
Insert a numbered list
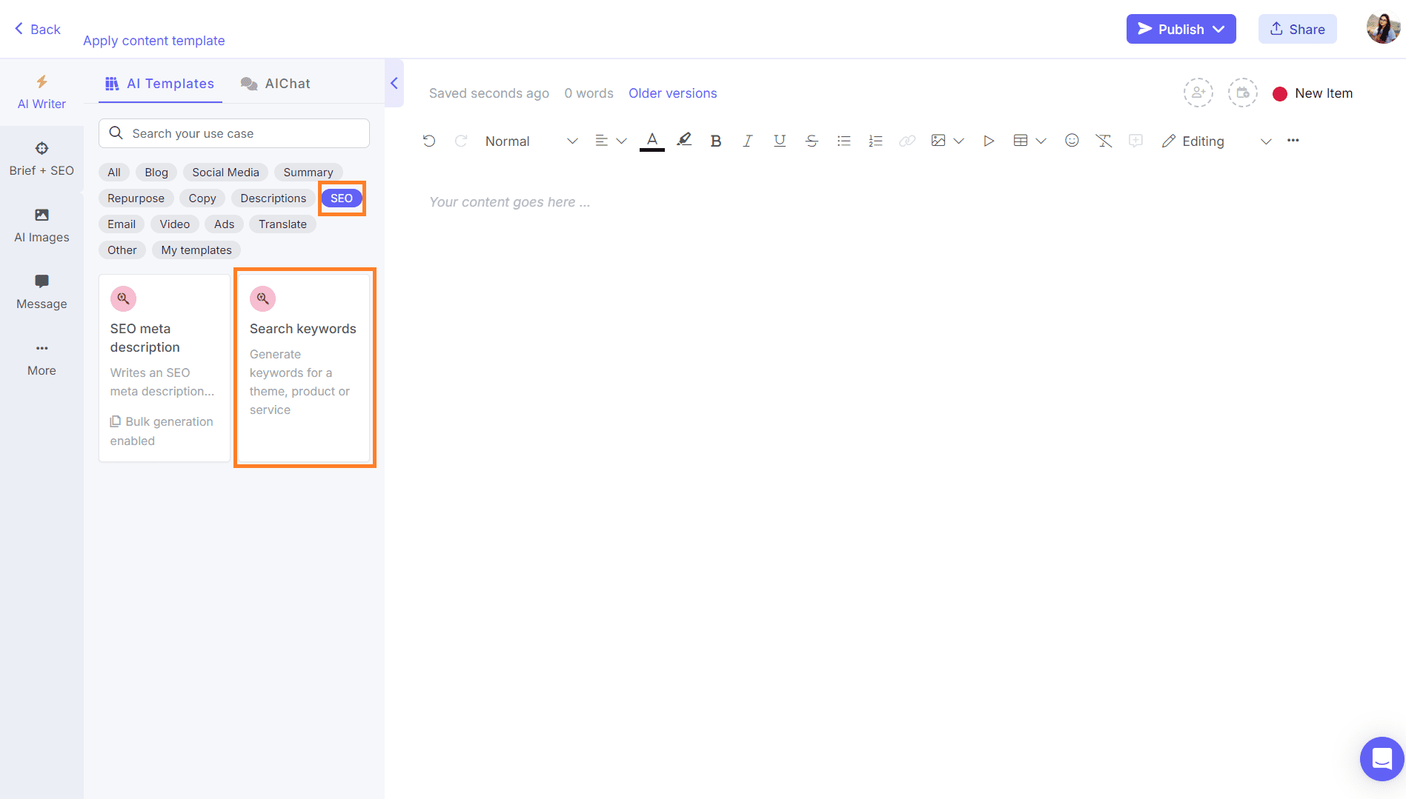(875, 141)
